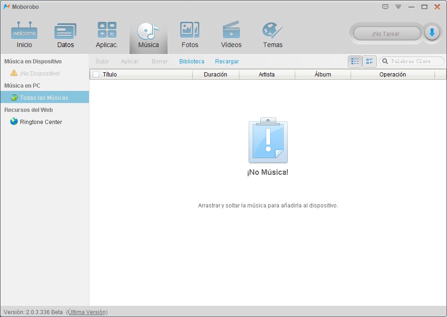Viewport: 447px width, 317px height.
Task: Click the search magnifier icon
Action: (x=385, y=62)
